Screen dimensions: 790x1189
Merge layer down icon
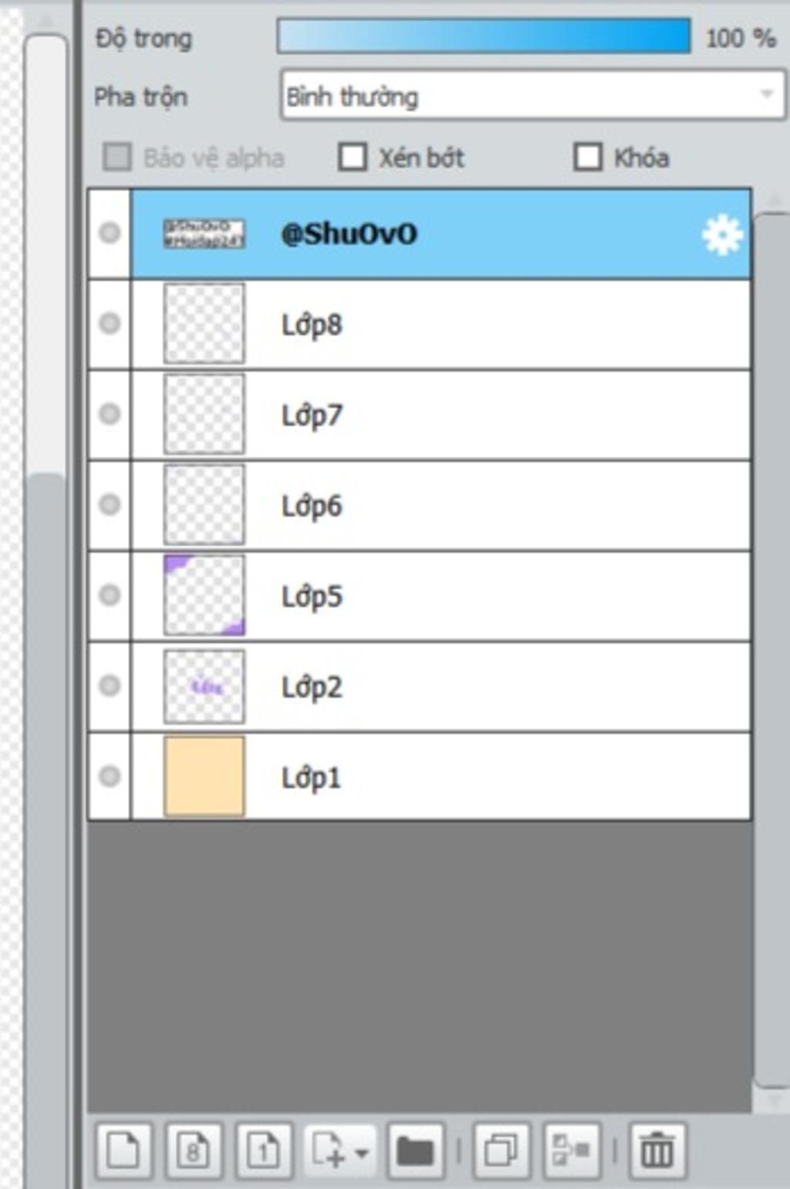click(x=572, y=1150)
